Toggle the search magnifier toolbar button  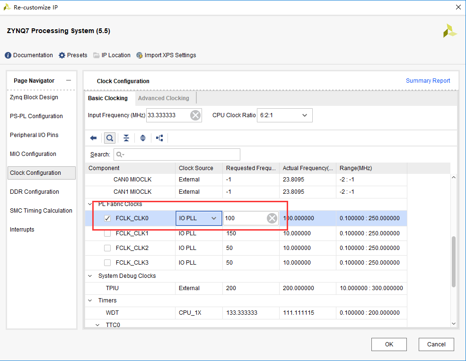(x=110, y=138)
